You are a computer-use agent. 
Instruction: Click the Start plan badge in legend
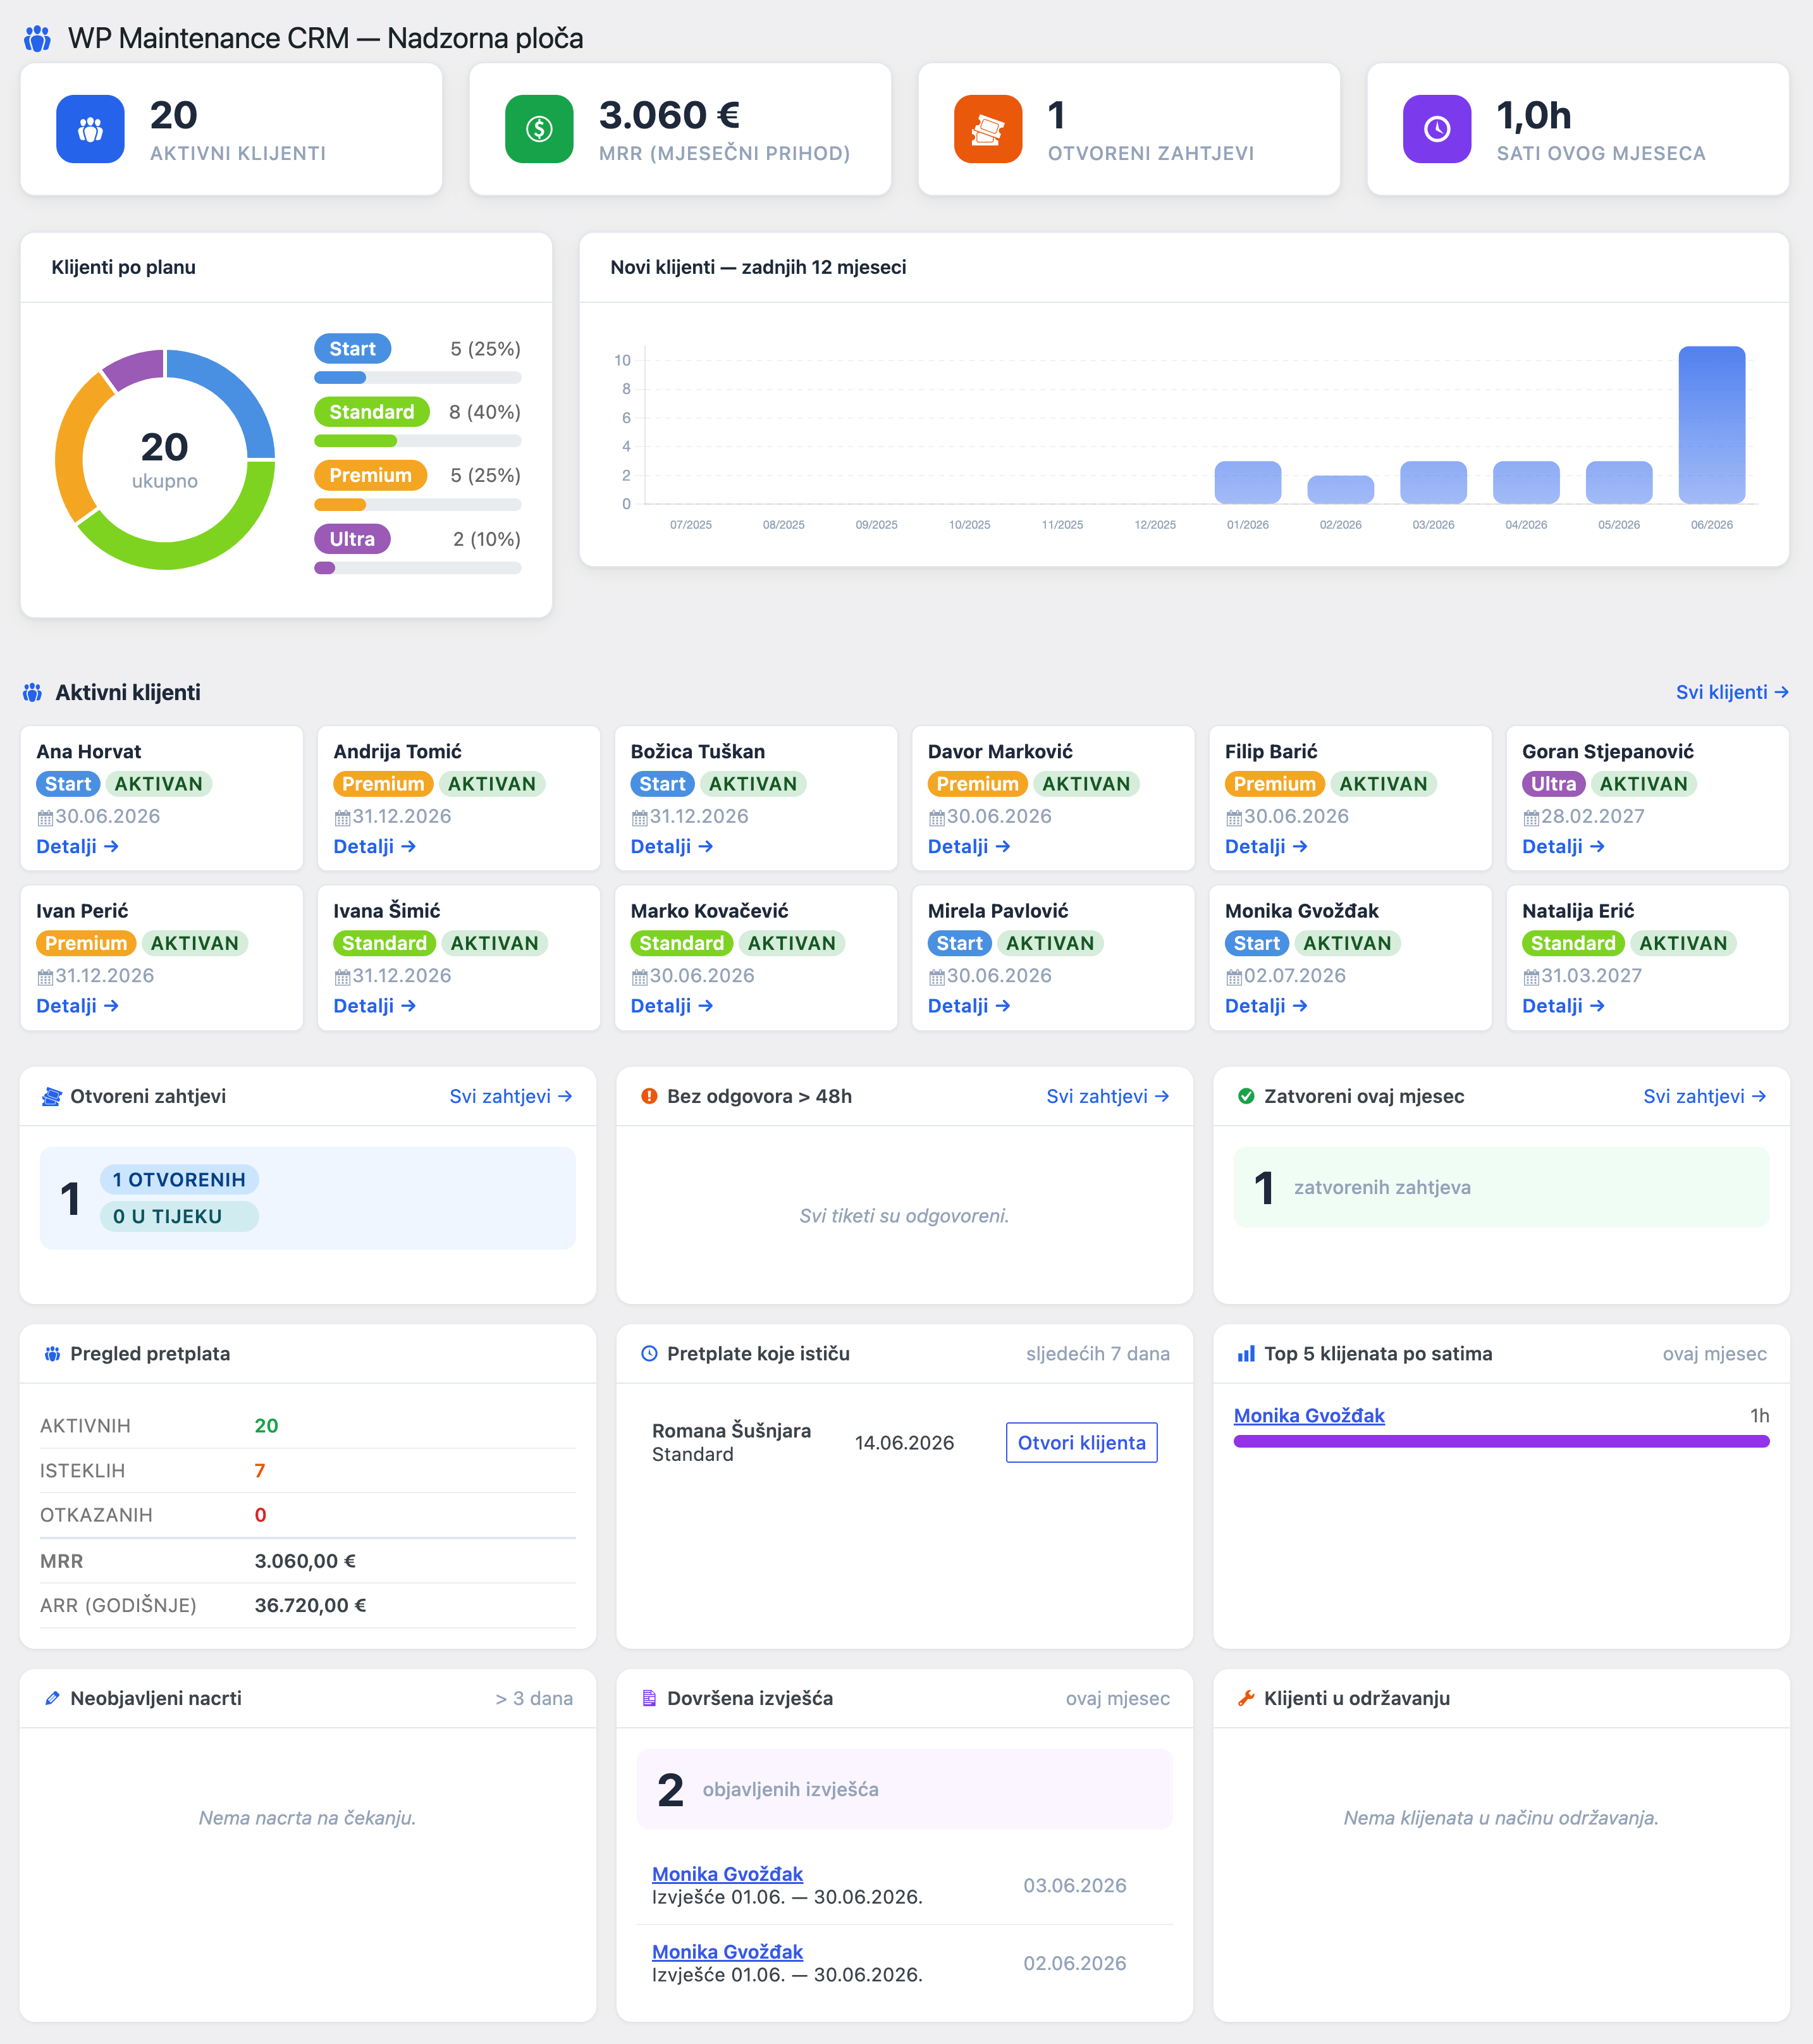coord(352,349)
